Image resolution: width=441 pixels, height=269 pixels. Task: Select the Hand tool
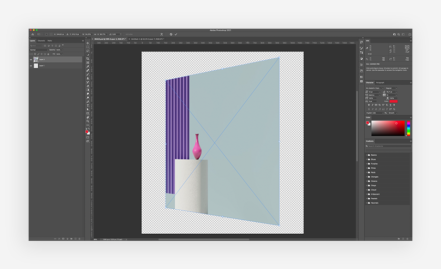click(x=88, y=117)
